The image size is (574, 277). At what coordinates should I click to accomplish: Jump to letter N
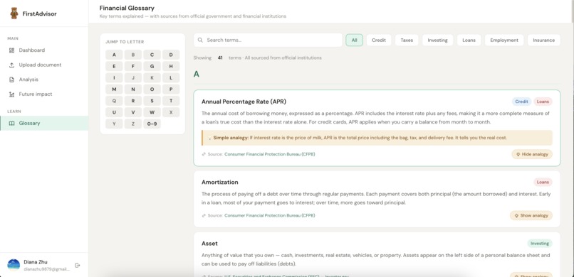(x=133, y=89)
